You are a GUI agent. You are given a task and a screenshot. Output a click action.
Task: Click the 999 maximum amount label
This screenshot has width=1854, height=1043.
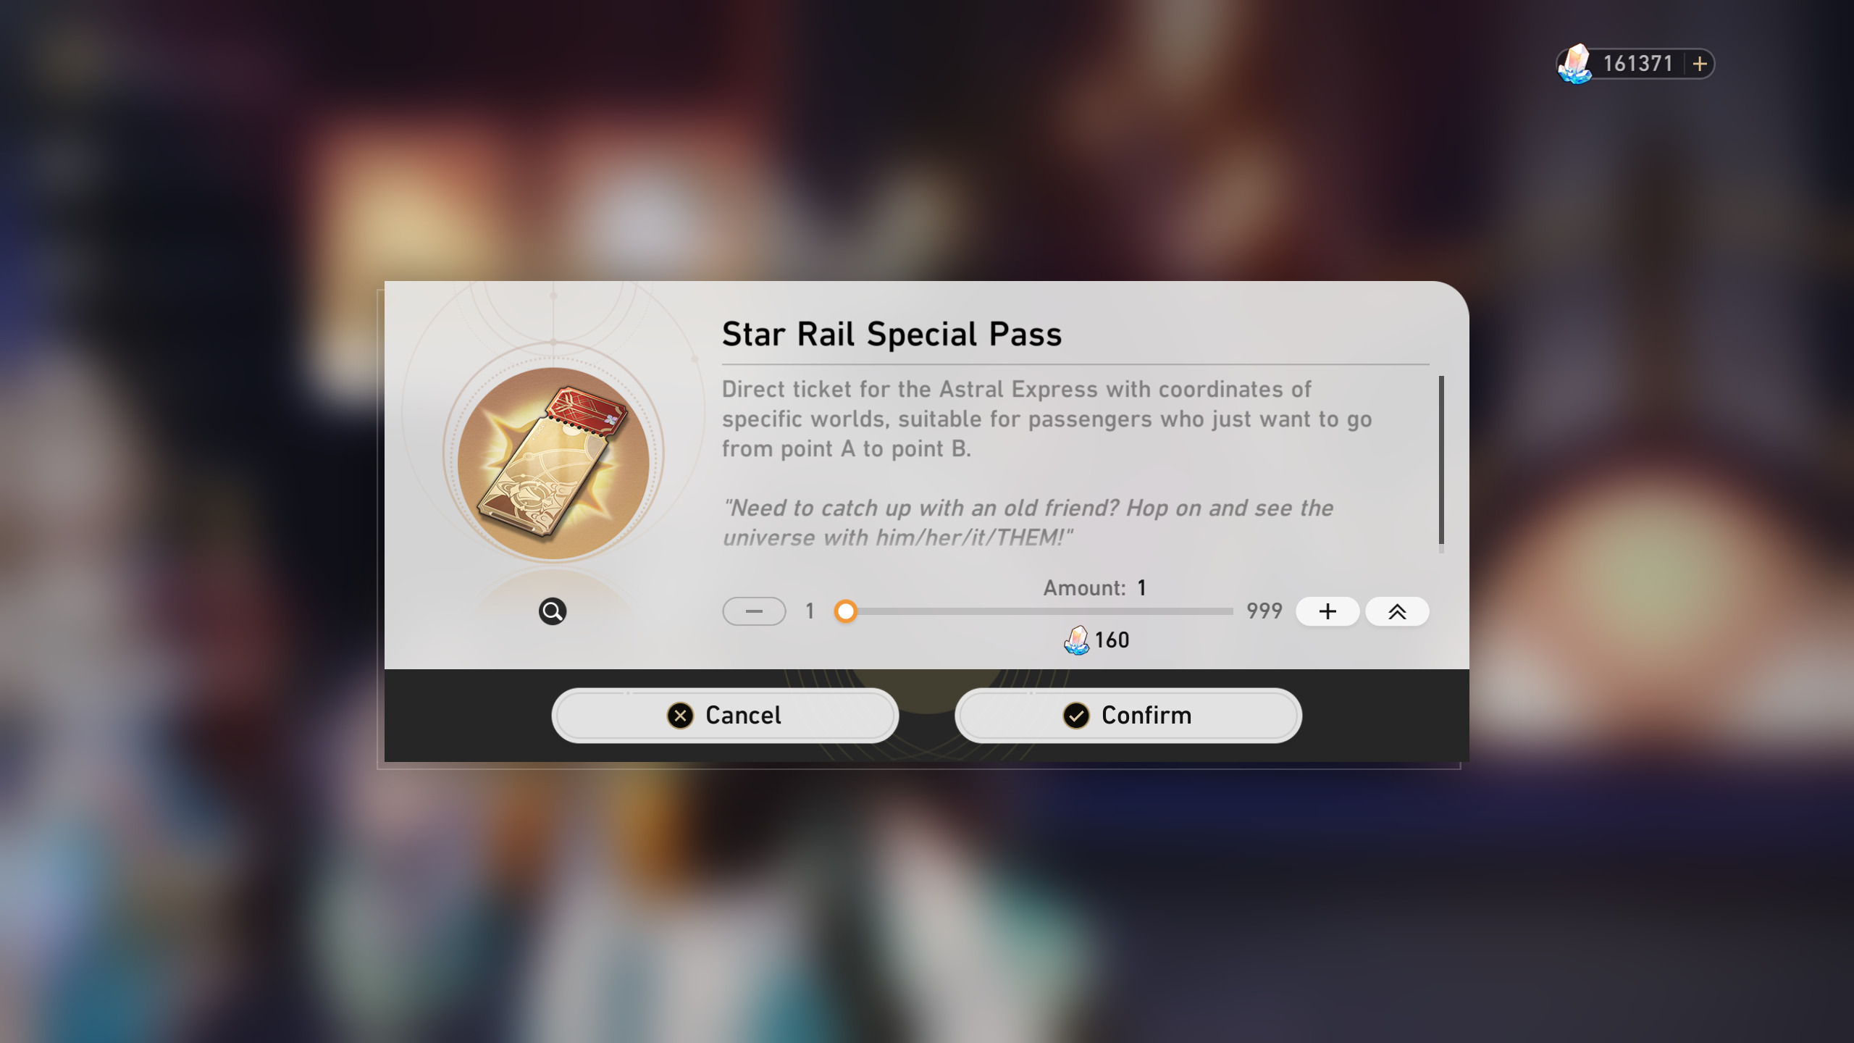tap(1264, 611)
